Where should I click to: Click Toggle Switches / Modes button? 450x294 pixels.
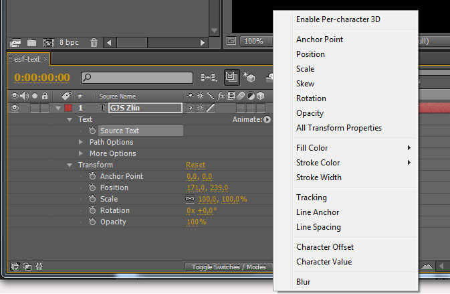(x=229, y=267)
